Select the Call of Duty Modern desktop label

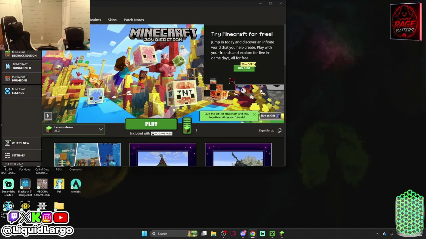point(42,171)
